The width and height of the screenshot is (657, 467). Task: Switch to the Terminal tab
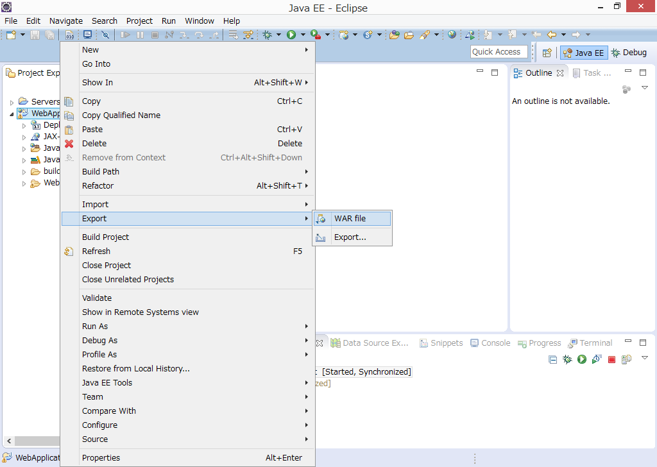590,343
